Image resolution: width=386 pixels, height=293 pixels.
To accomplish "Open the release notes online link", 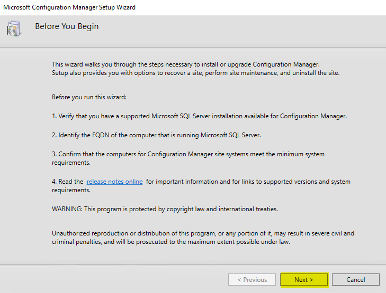I will point(114,182).
